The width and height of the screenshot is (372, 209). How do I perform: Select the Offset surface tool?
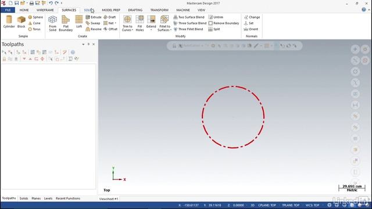[x=110, y=29]
